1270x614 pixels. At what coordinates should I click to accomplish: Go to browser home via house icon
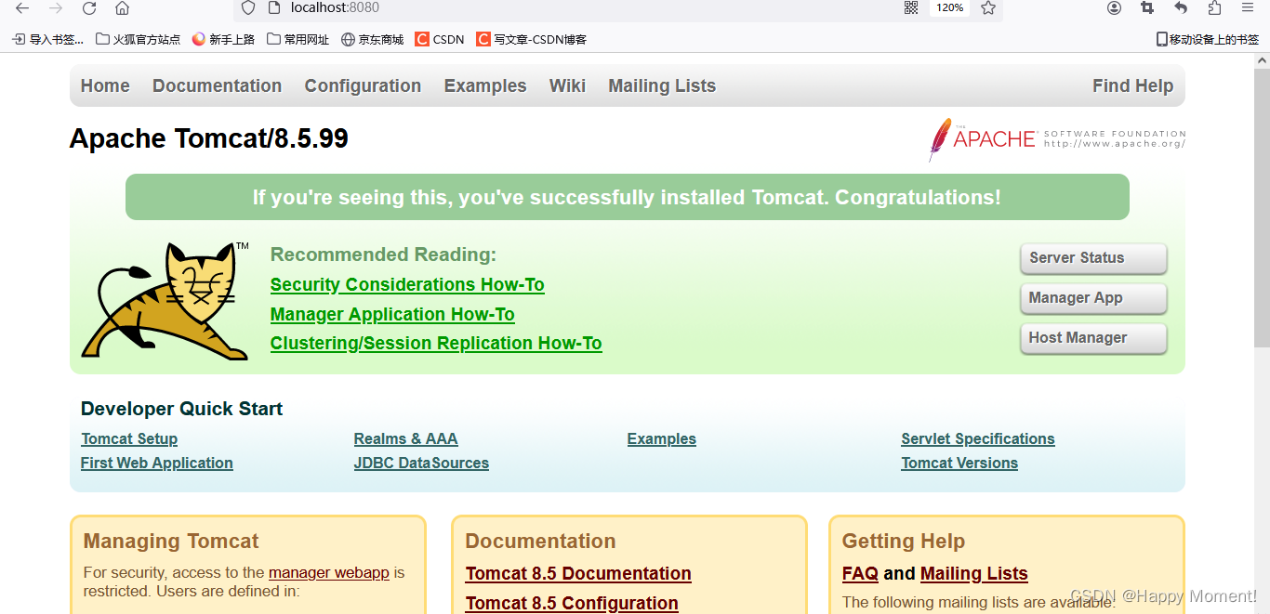122,8
